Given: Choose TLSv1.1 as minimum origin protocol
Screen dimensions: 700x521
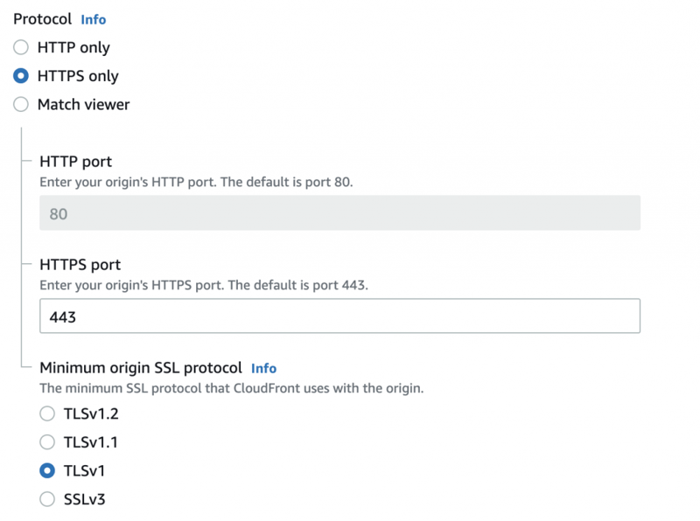Looking at the screenshot, I should [x=48, y=442].
